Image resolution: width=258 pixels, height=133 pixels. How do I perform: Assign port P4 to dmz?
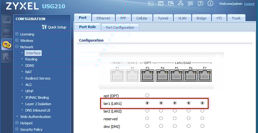161,126
